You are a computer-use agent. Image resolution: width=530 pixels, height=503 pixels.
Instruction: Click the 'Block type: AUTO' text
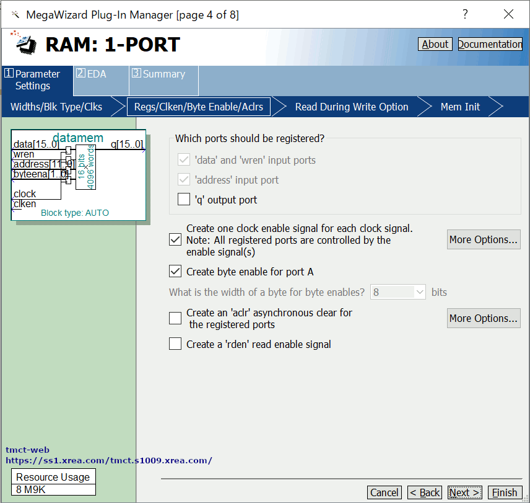click(75, 213)
